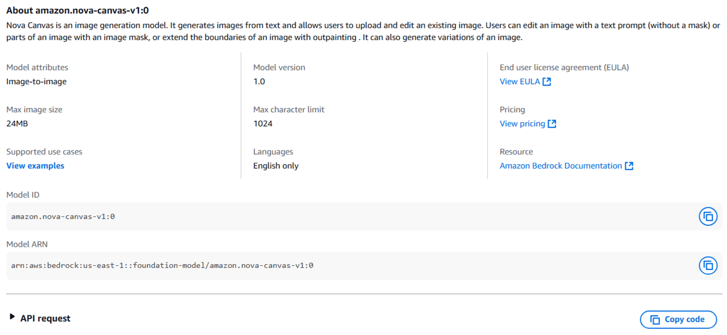The height and width of the screenshot is (335, 727).
Task: Click the heading About amazon.nova-canvas-v1:0
Action: pos(77,11)
